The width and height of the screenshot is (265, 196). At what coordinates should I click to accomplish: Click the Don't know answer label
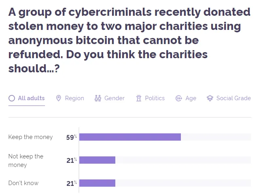(23, 183)
